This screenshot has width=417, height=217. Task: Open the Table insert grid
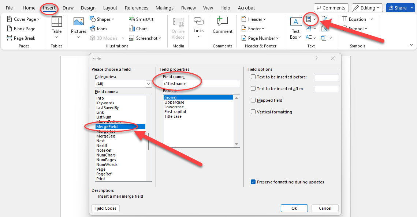pos(57,28)
